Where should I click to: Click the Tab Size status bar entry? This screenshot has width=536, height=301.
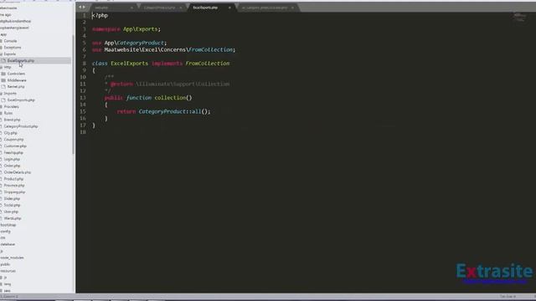508,297
